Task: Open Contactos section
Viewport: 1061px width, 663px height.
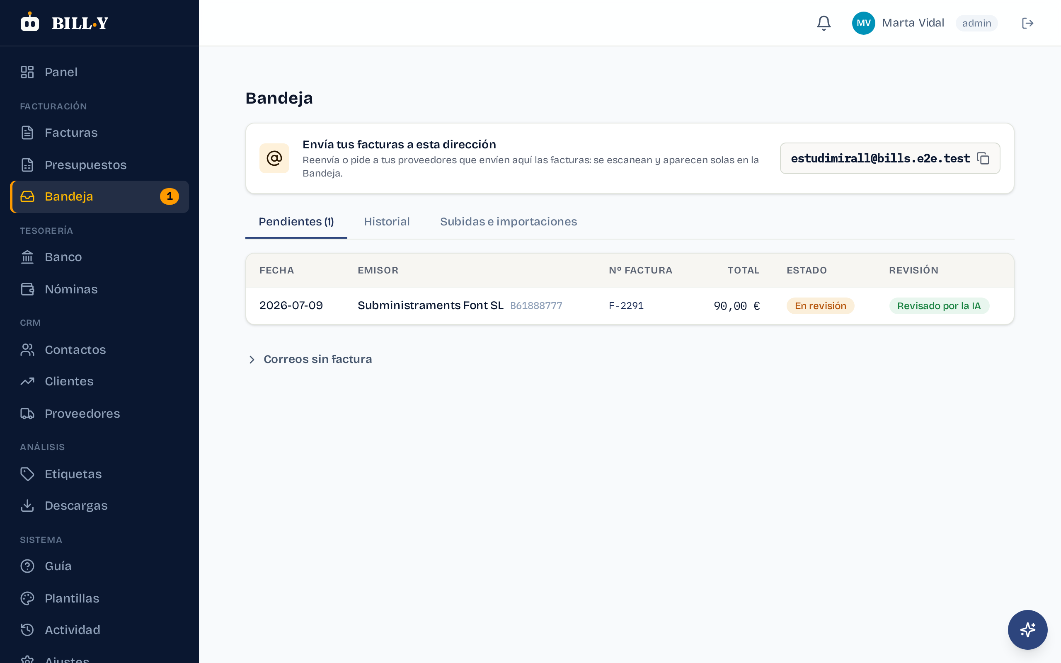Action: [x=99, y=350]
